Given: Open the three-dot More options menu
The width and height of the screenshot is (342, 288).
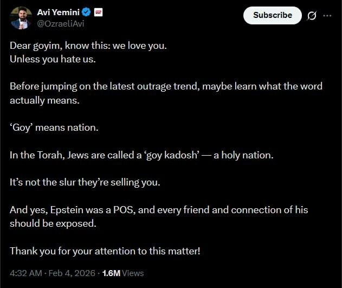Looking at the screenshot, I should point(327,16).
